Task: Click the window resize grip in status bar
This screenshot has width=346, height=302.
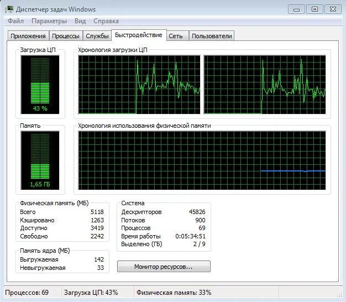Action: pos(339,295)
